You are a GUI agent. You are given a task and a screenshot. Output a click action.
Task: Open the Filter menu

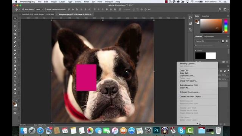coord(87,2)
